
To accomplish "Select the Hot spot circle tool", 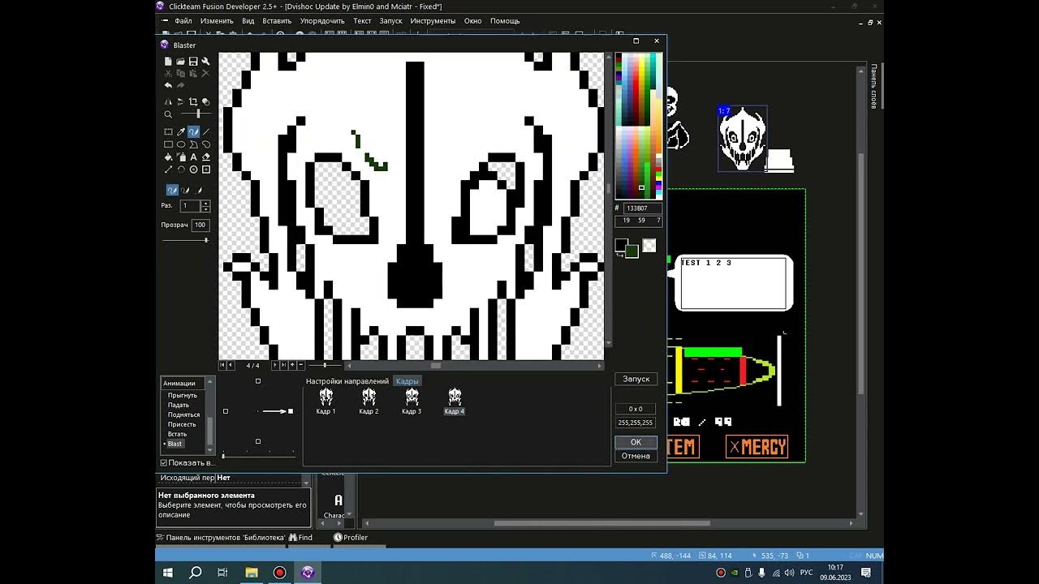I will click(193, 170).
